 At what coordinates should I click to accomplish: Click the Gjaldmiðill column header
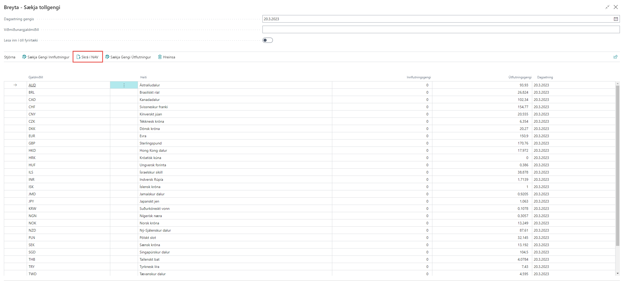click(x=36, y=77)
